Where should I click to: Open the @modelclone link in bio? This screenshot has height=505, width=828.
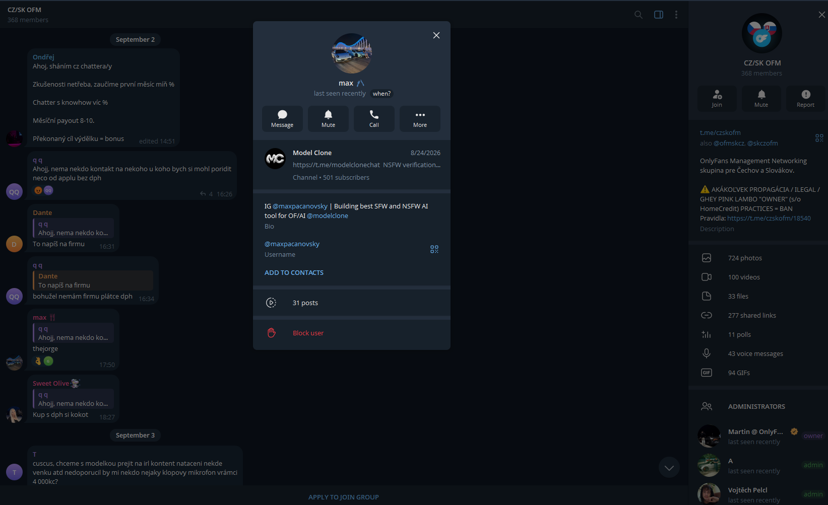click(x=328, y=215)
